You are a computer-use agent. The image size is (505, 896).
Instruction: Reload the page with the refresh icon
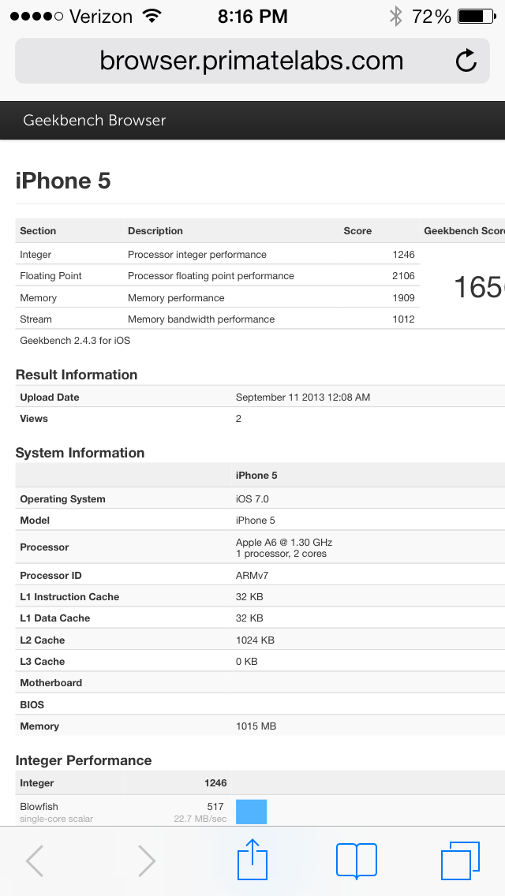(x=466, y=61)
